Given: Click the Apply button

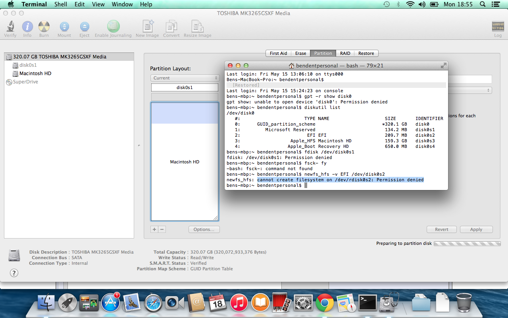Looking at the screenshot, I should [476, 229].
